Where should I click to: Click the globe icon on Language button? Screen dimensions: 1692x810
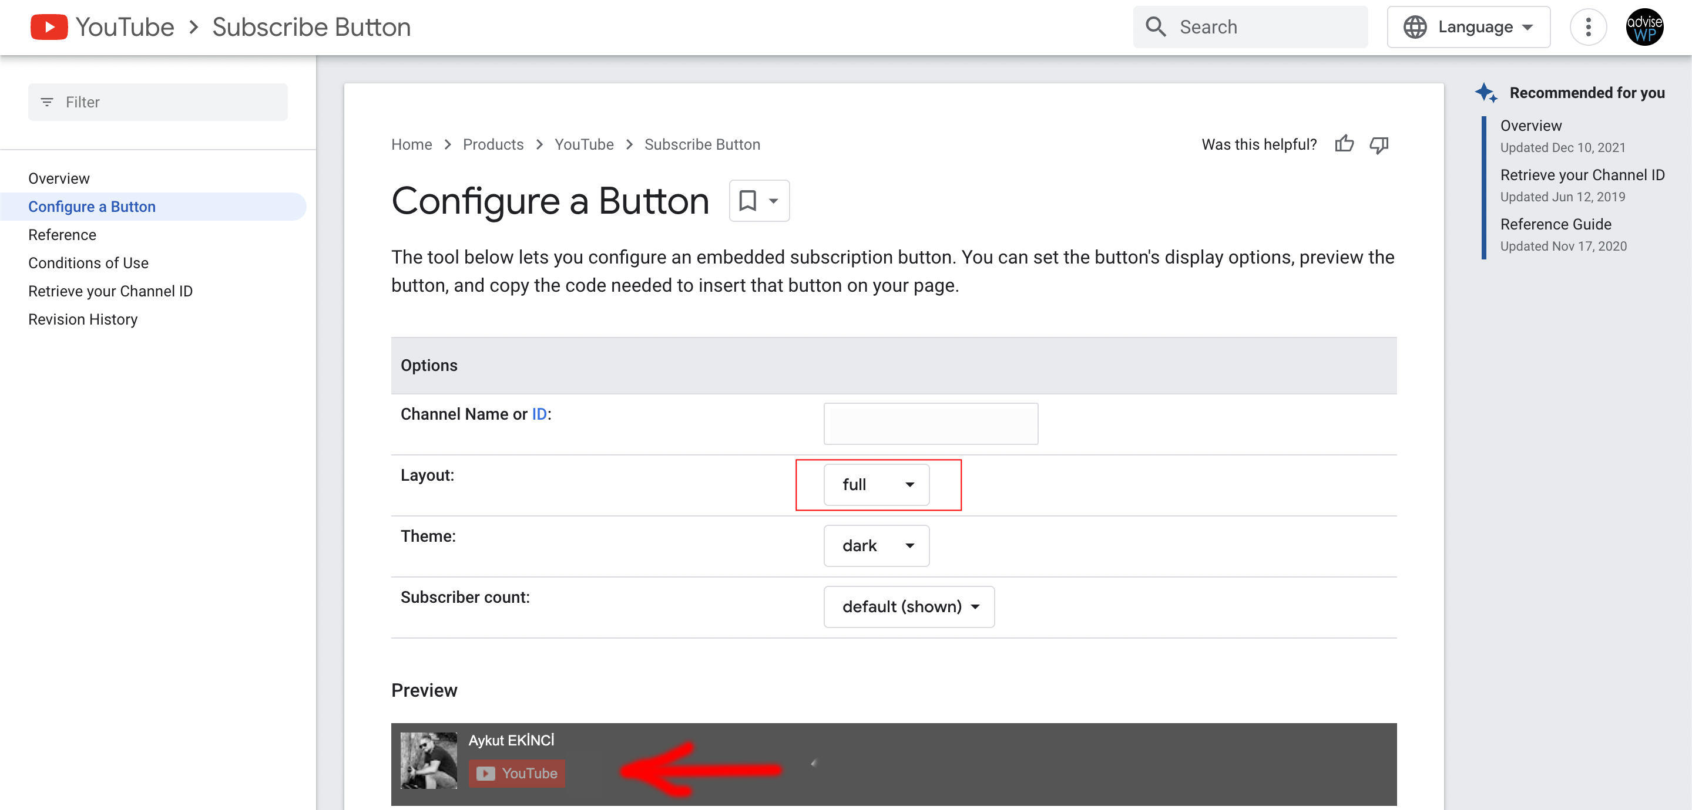pos(1415,27)
